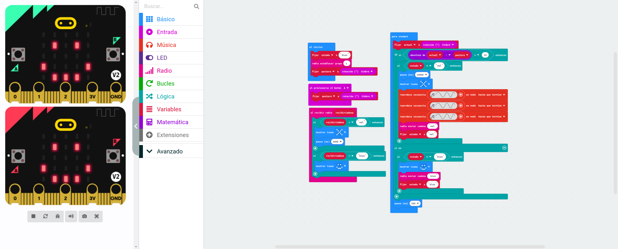The image size is (618, 249).
Task: Select the Radio category
Action: 171,71
